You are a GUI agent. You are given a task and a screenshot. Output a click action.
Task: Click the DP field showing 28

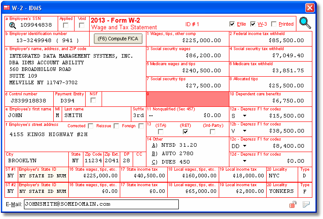coord(126,161)
